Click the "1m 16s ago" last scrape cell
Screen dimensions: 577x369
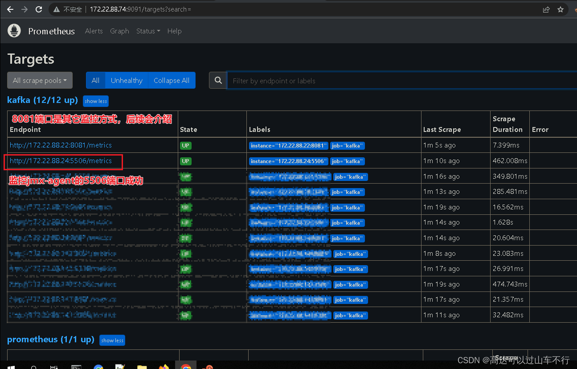(441, 176)
